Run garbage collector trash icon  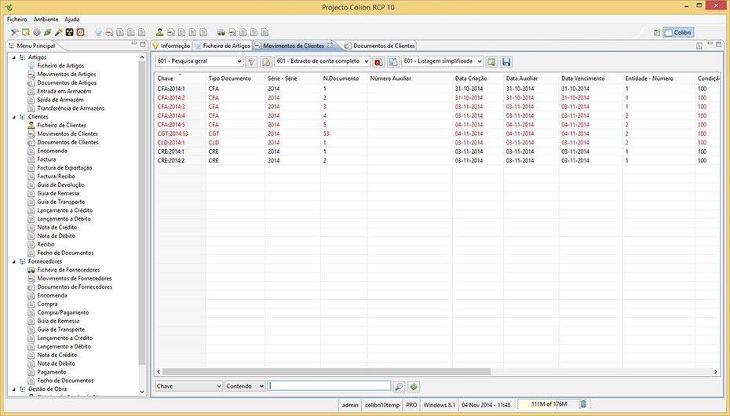coord(582,404)
